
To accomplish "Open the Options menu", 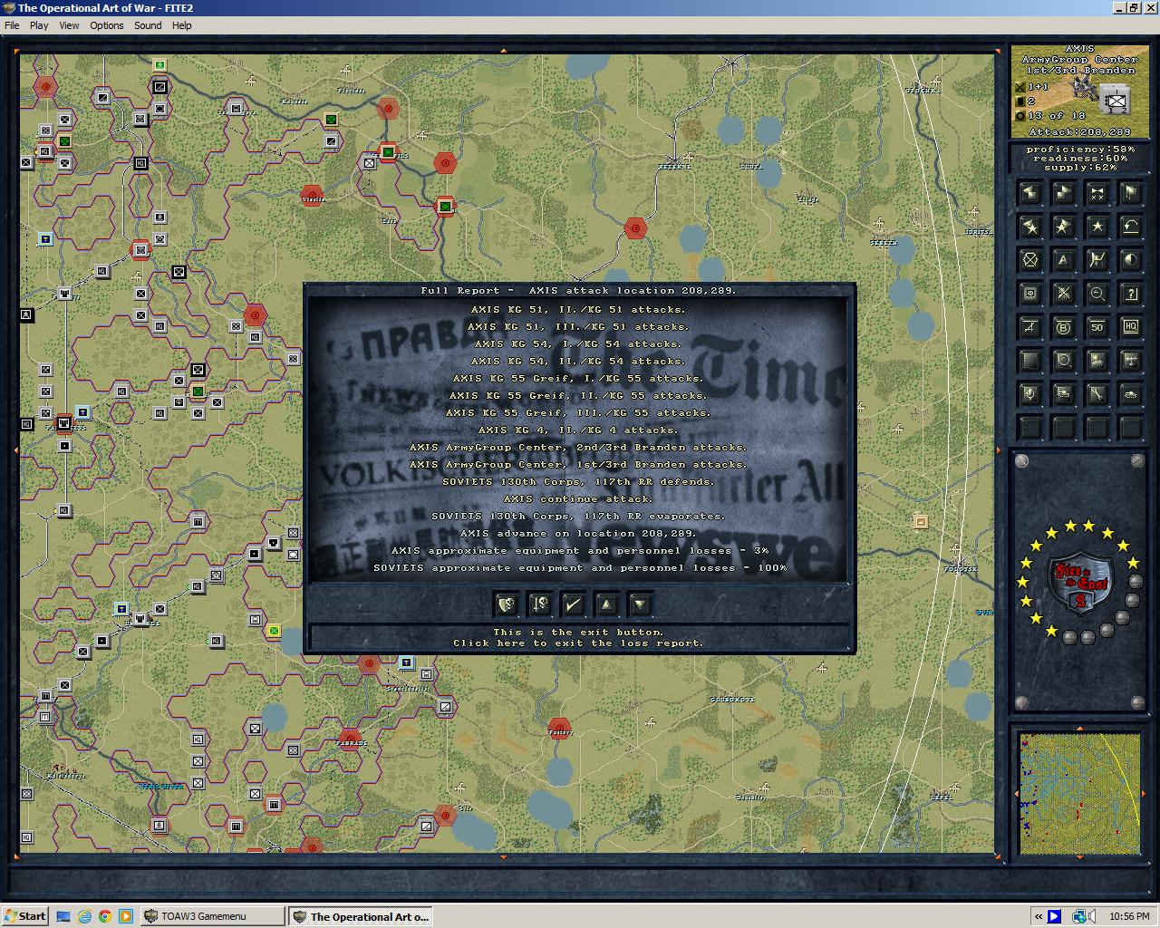I will 106,25.
